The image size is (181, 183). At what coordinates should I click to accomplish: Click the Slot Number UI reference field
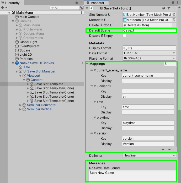(147, 15)
